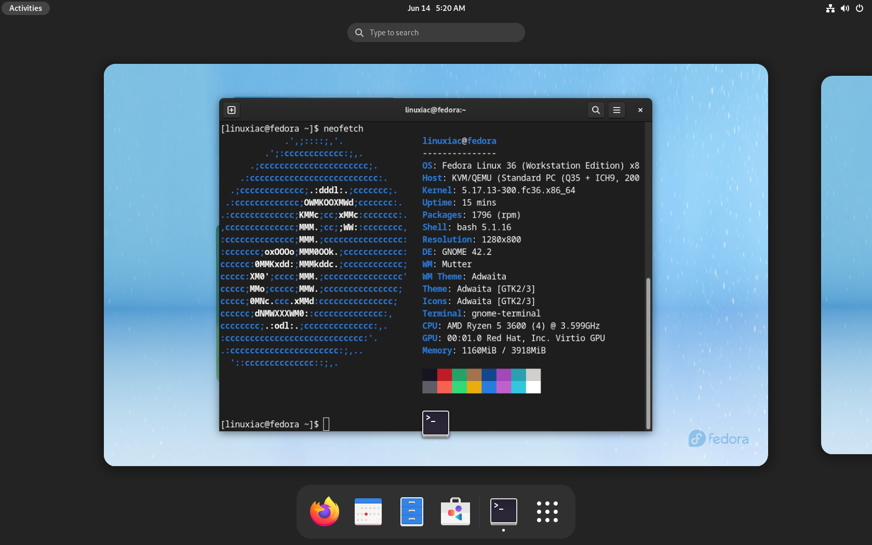
Task: Click 'Packages: 1796 (rpm)' text
Action: [472, 215]
